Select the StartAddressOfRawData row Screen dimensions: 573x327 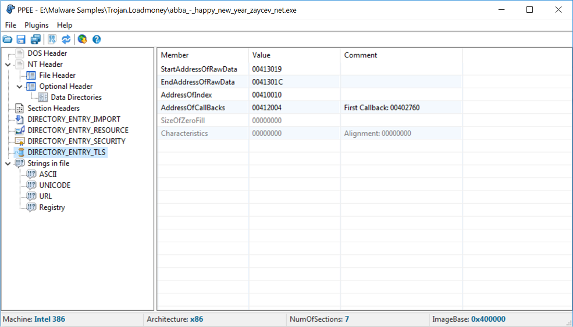point(310,69)
